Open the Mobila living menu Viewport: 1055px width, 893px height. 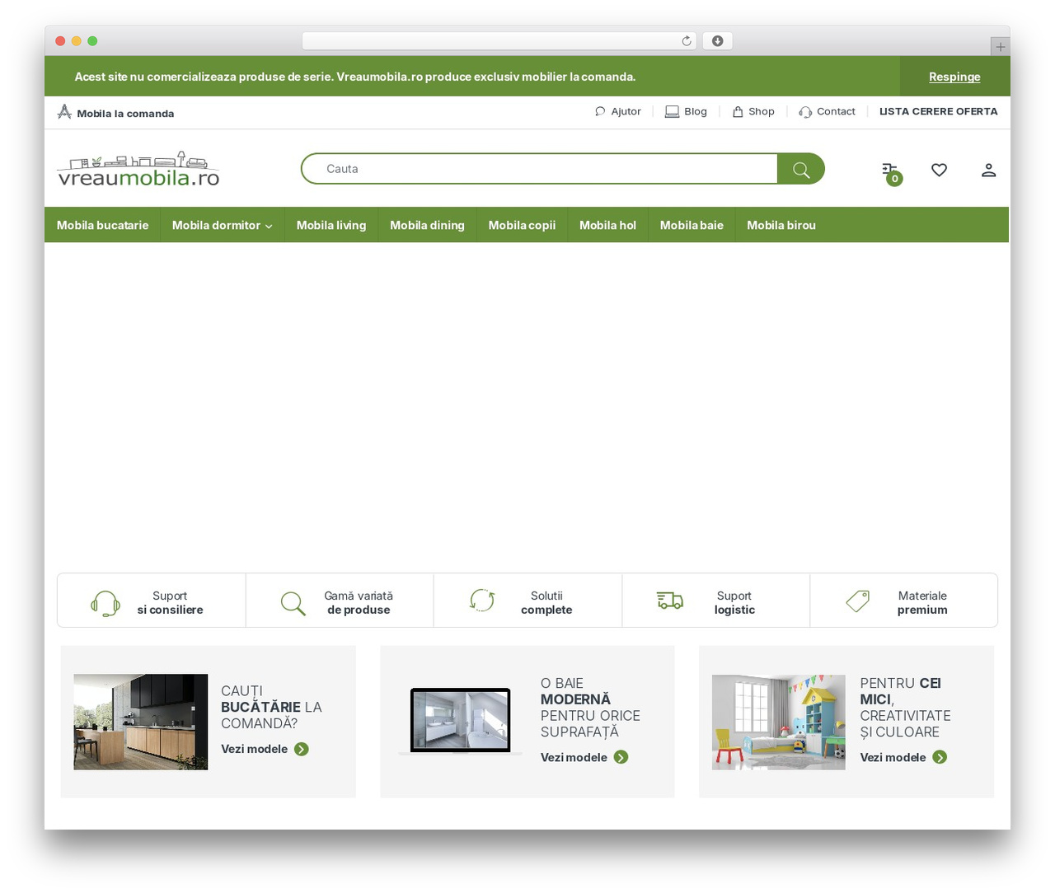click(x=331, y=225)
